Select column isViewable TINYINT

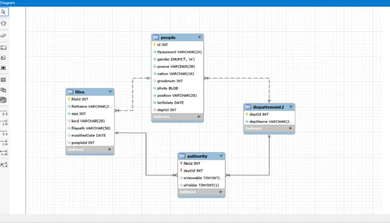(x=203, y=178)
